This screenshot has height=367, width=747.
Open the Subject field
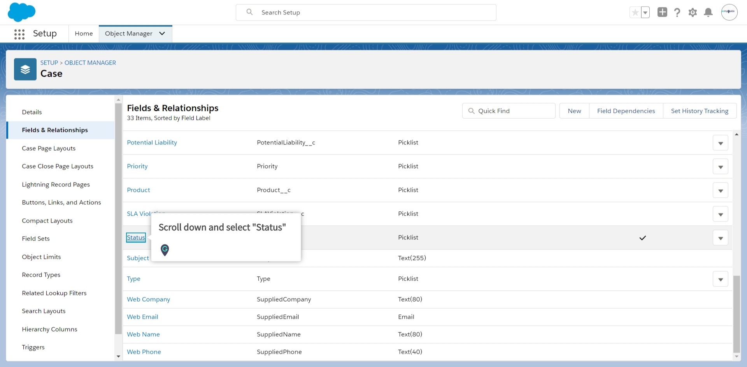coord(138,258)
